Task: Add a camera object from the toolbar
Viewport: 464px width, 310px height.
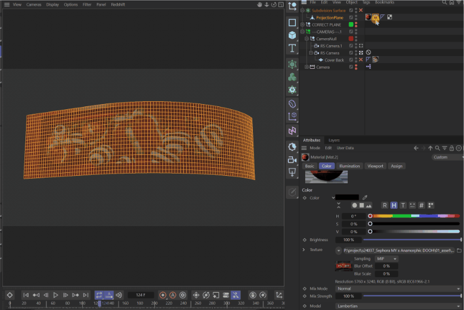Action: (x=292, y=160)
